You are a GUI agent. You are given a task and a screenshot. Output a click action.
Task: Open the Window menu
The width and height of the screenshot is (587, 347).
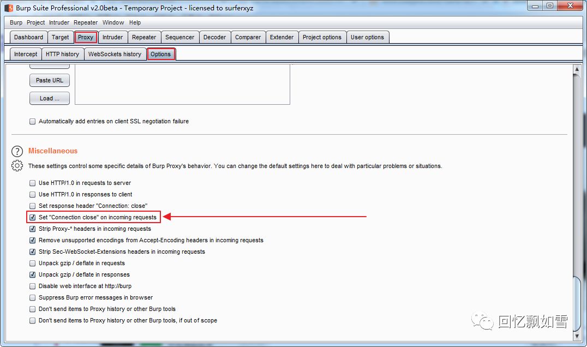(x=113, y=22)
